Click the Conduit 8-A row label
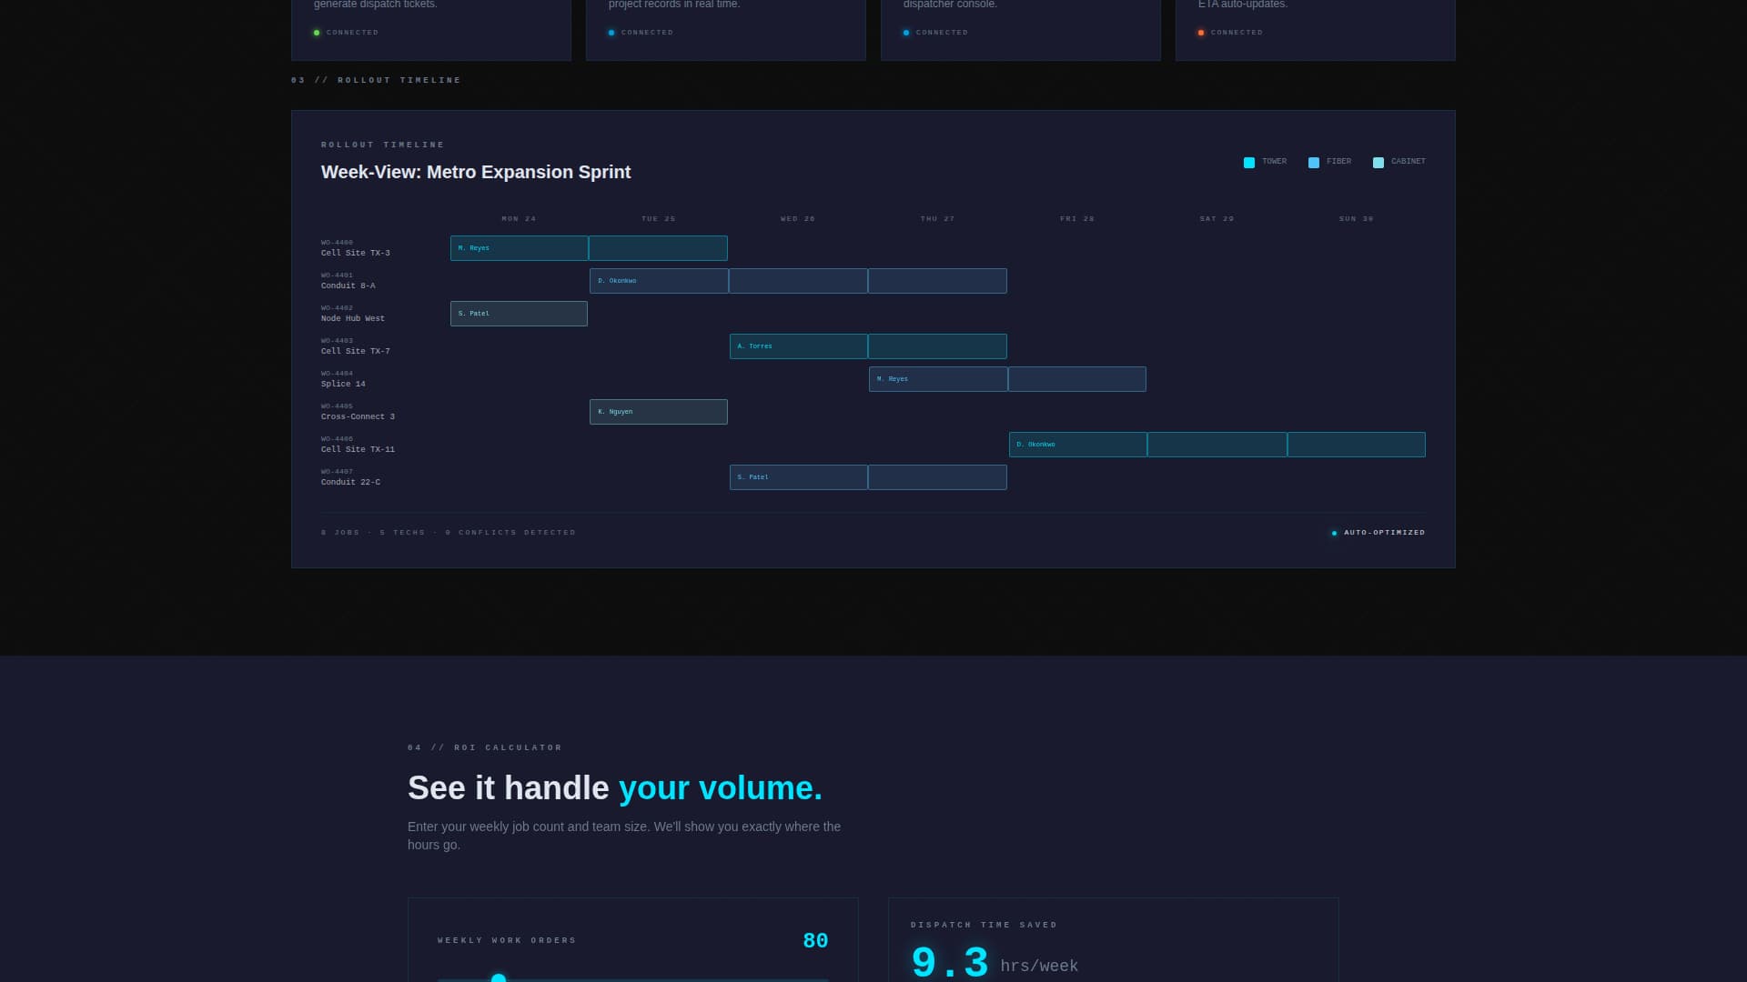 [348, 286]
